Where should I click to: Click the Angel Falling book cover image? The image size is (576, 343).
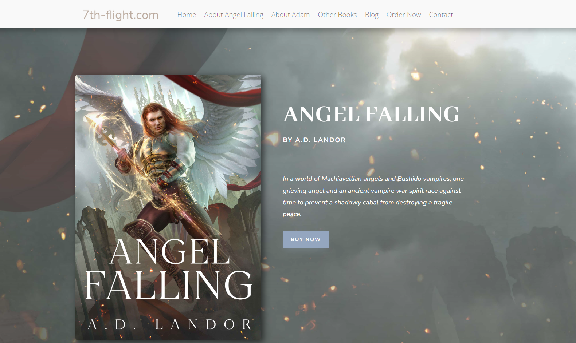(x=168, y=207)
